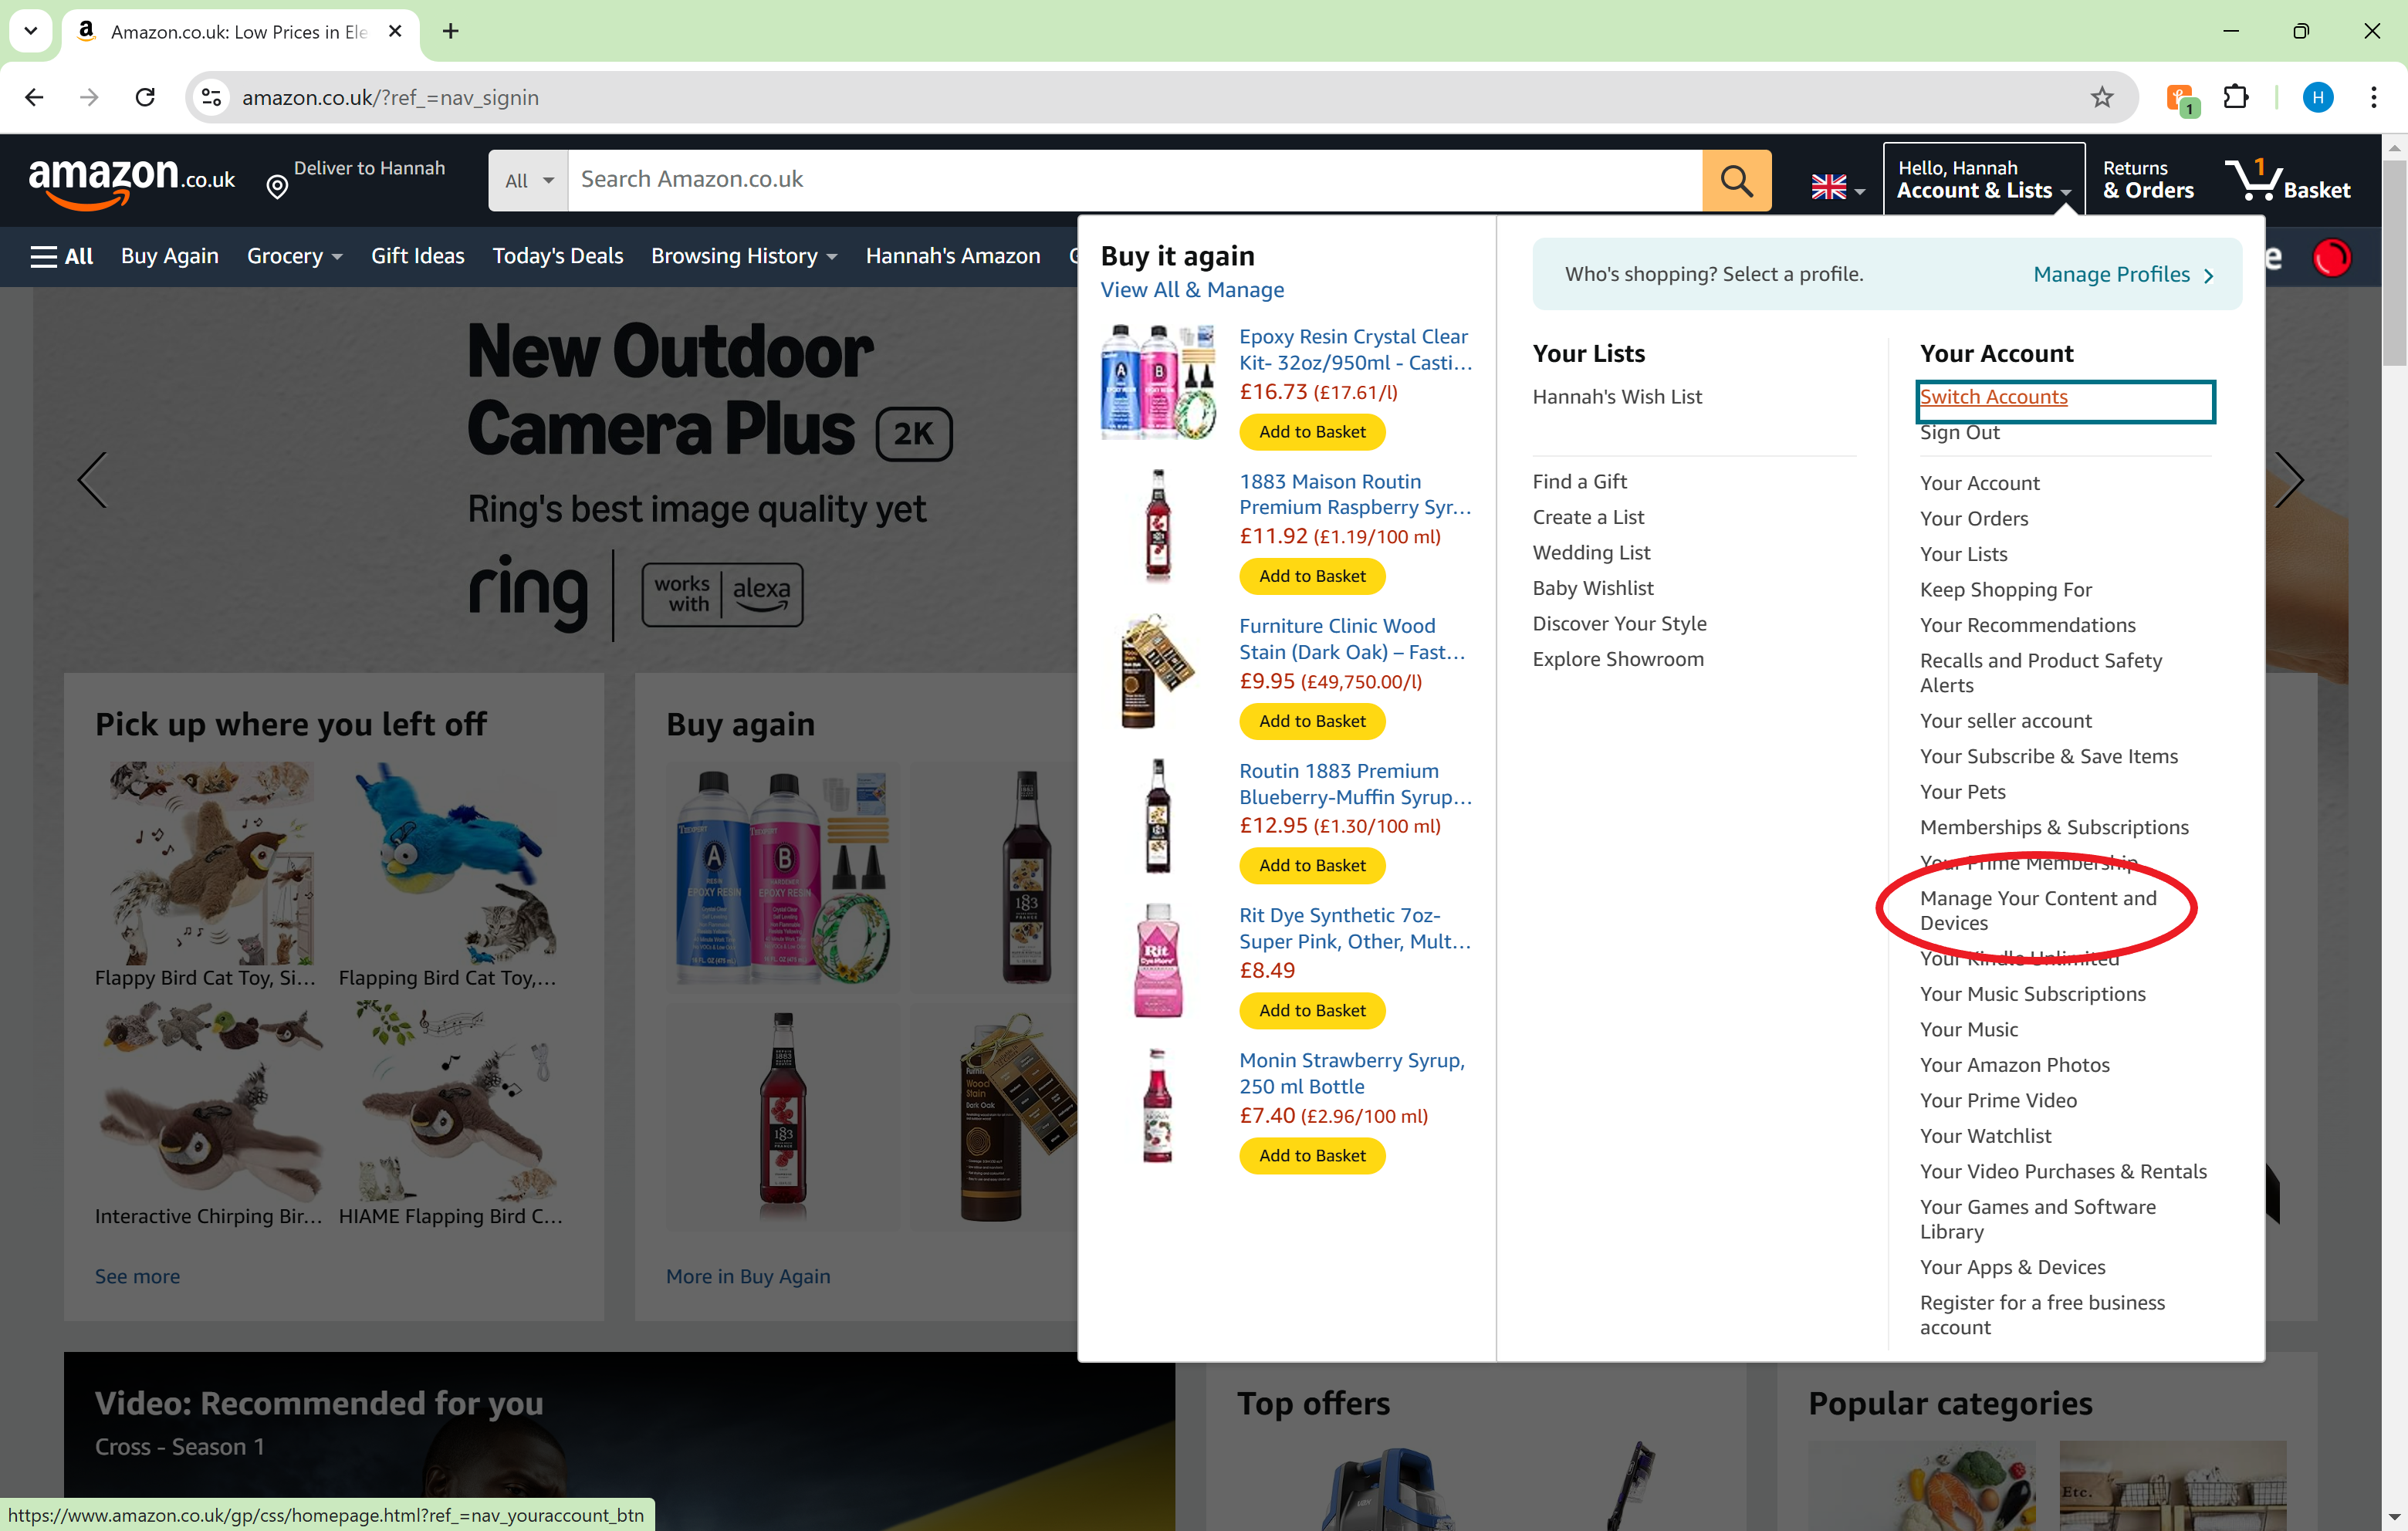The width and height of the screenshot is (2408, 1531).
Task: Click the browser forward arrow
Action: [x=89, y=97]
